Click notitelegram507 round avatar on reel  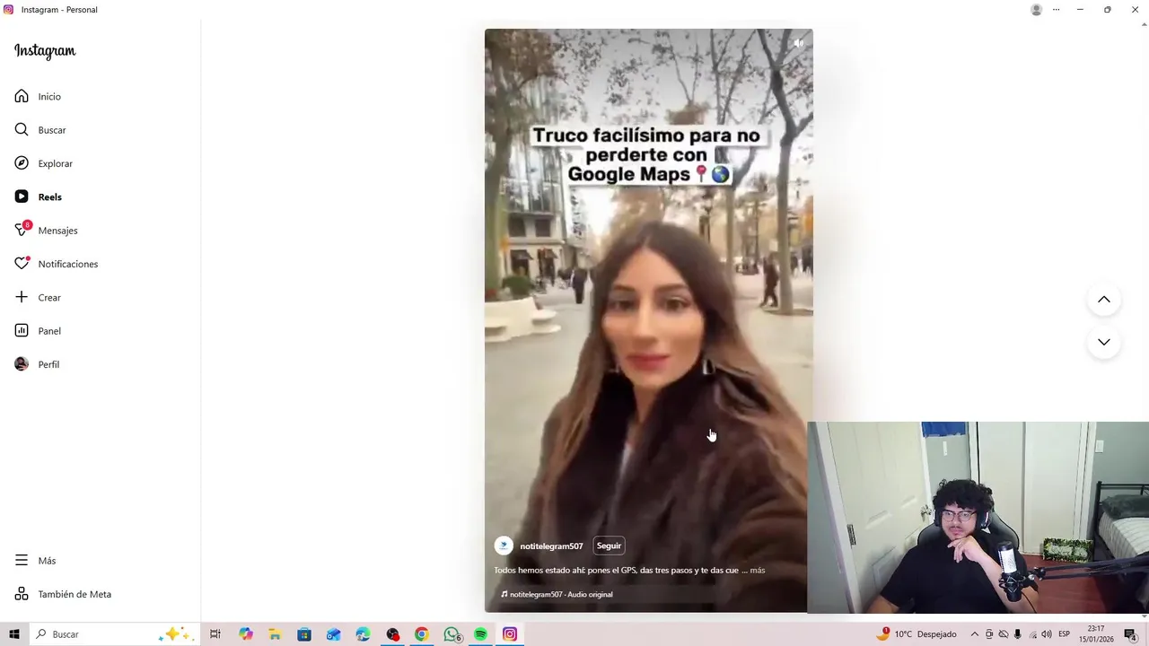click(504, 546)
